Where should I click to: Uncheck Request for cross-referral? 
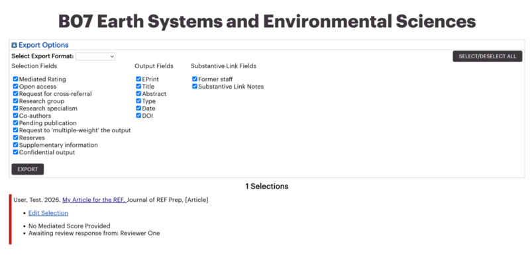click(x=15, y=93)
